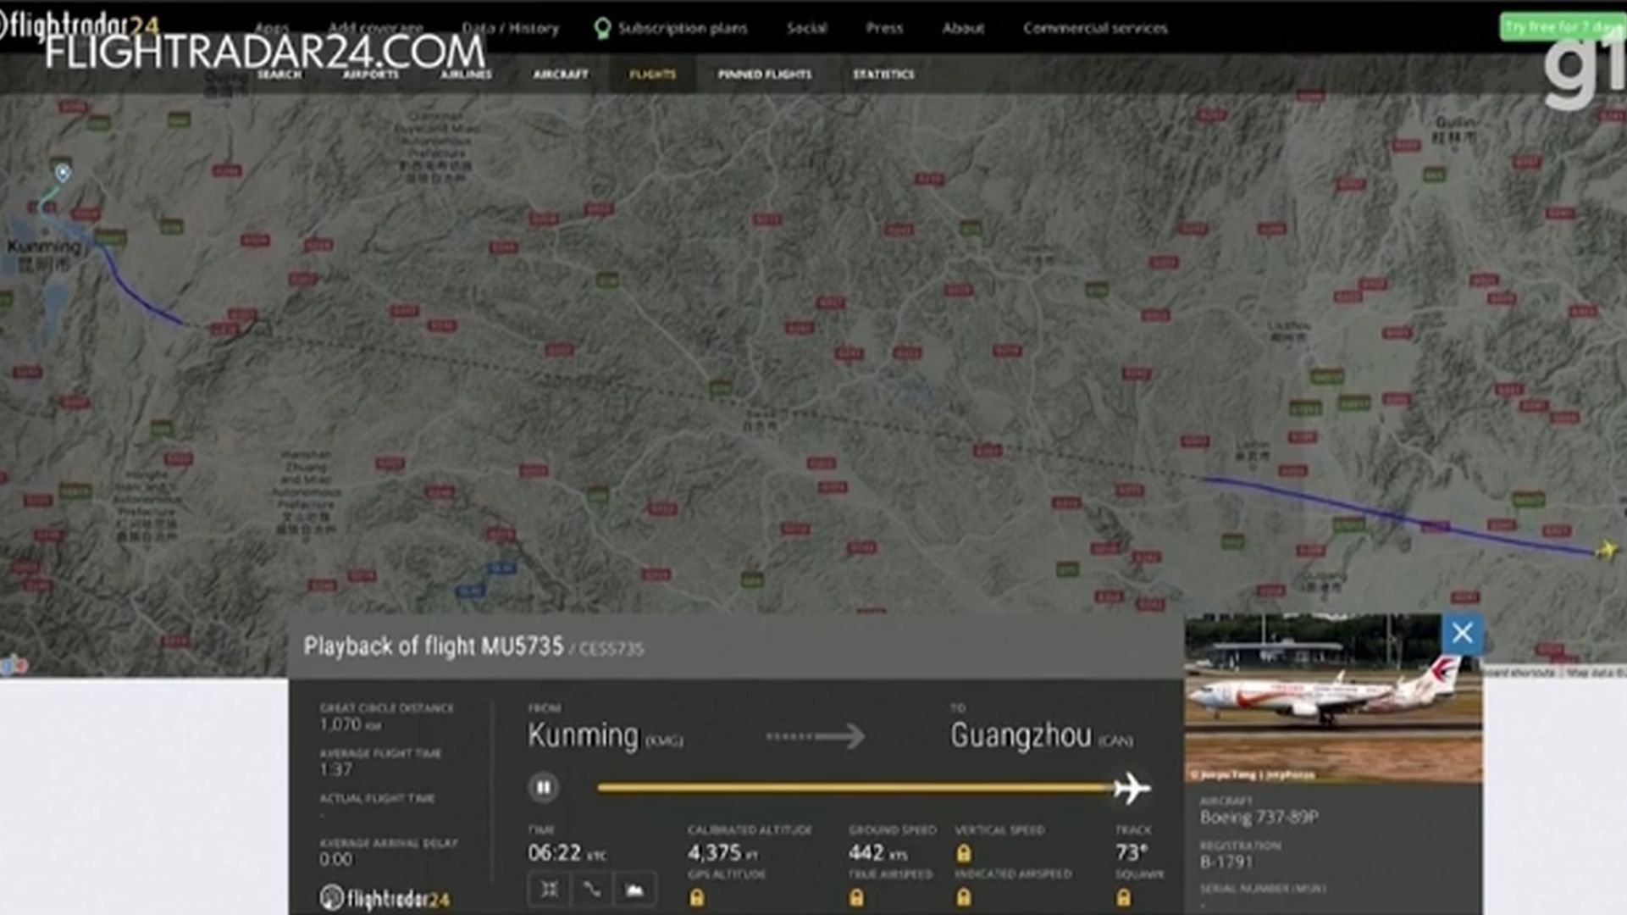Click the True Airspeed lock icon
Screen dimensions: 1627x915
click(856, 897)
